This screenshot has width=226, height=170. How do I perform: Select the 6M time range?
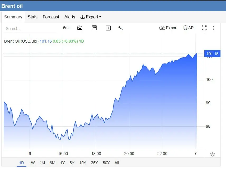(x=53, y=163)
